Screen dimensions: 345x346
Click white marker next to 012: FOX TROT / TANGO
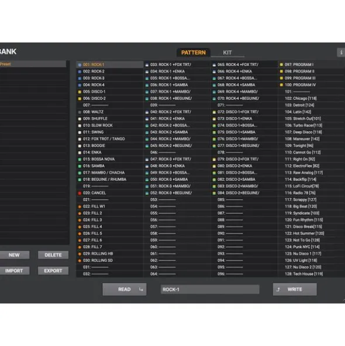coord(80,139)
